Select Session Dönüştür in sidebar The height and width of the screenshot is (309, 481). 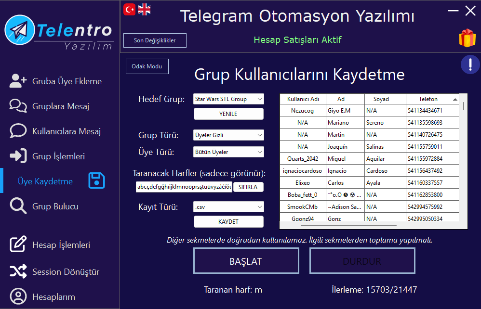pyautogui.click(x=66, y=272)
